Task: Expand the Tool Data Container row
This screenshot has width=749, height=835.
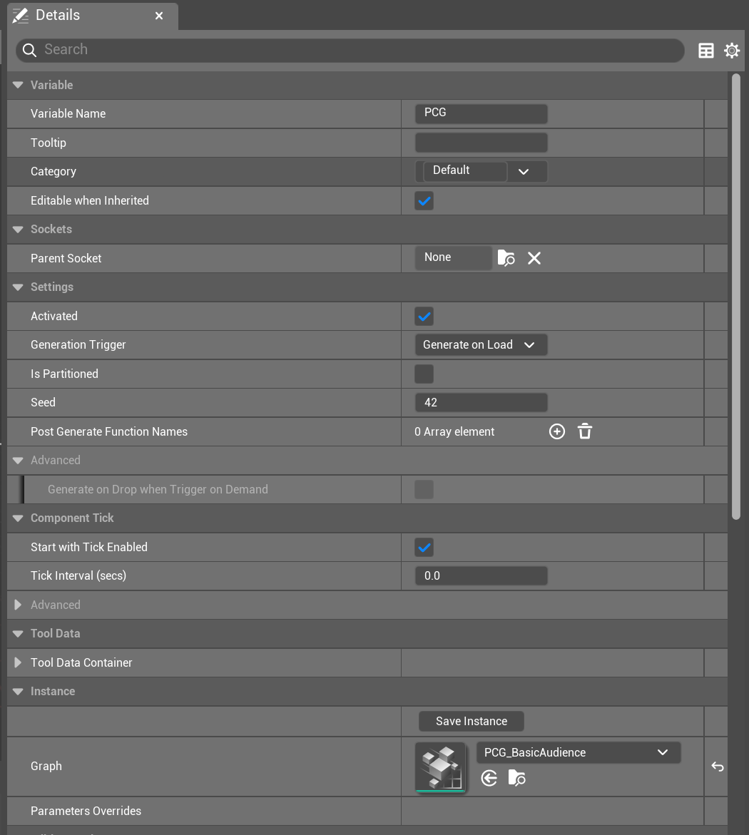Action: tap(18, 662)
